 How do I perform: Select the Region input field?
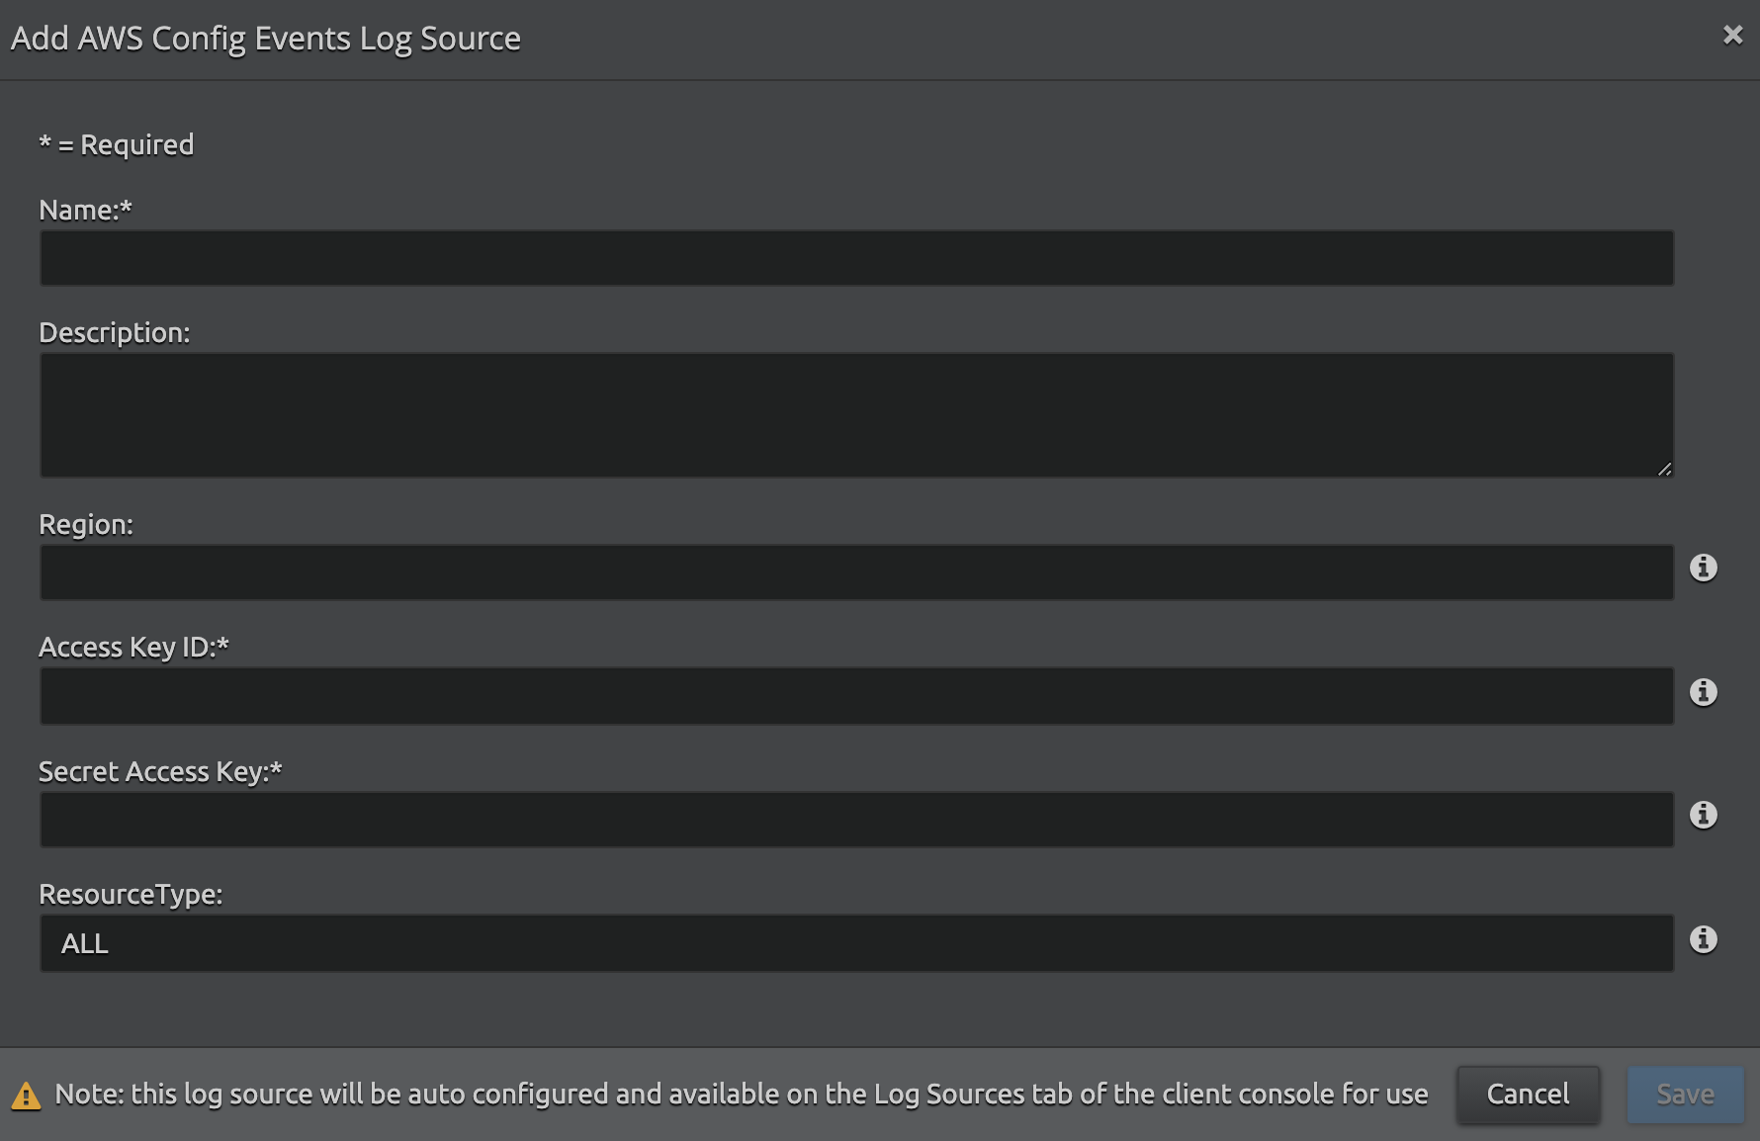coord(856,572)
